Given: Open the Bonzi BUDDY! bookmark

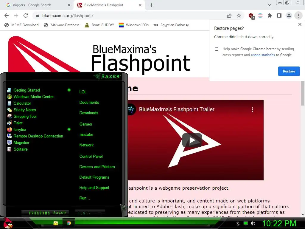Looking at the screenshot, I should 99,25.
